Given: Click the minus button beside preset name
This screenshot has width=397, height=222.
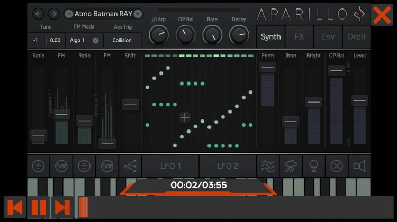Looking at the screenshot, I should [69, 14].
